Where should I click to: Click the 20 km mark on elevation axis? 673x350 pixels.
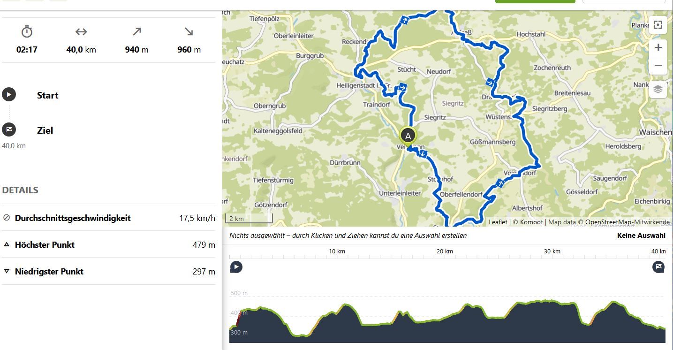click(x=444, y=251)
